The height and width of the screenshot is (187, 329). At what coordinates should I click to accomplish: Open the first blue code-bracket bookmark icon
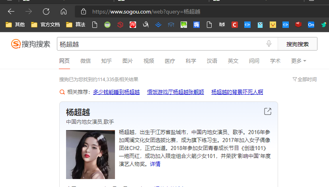(247, 25)
